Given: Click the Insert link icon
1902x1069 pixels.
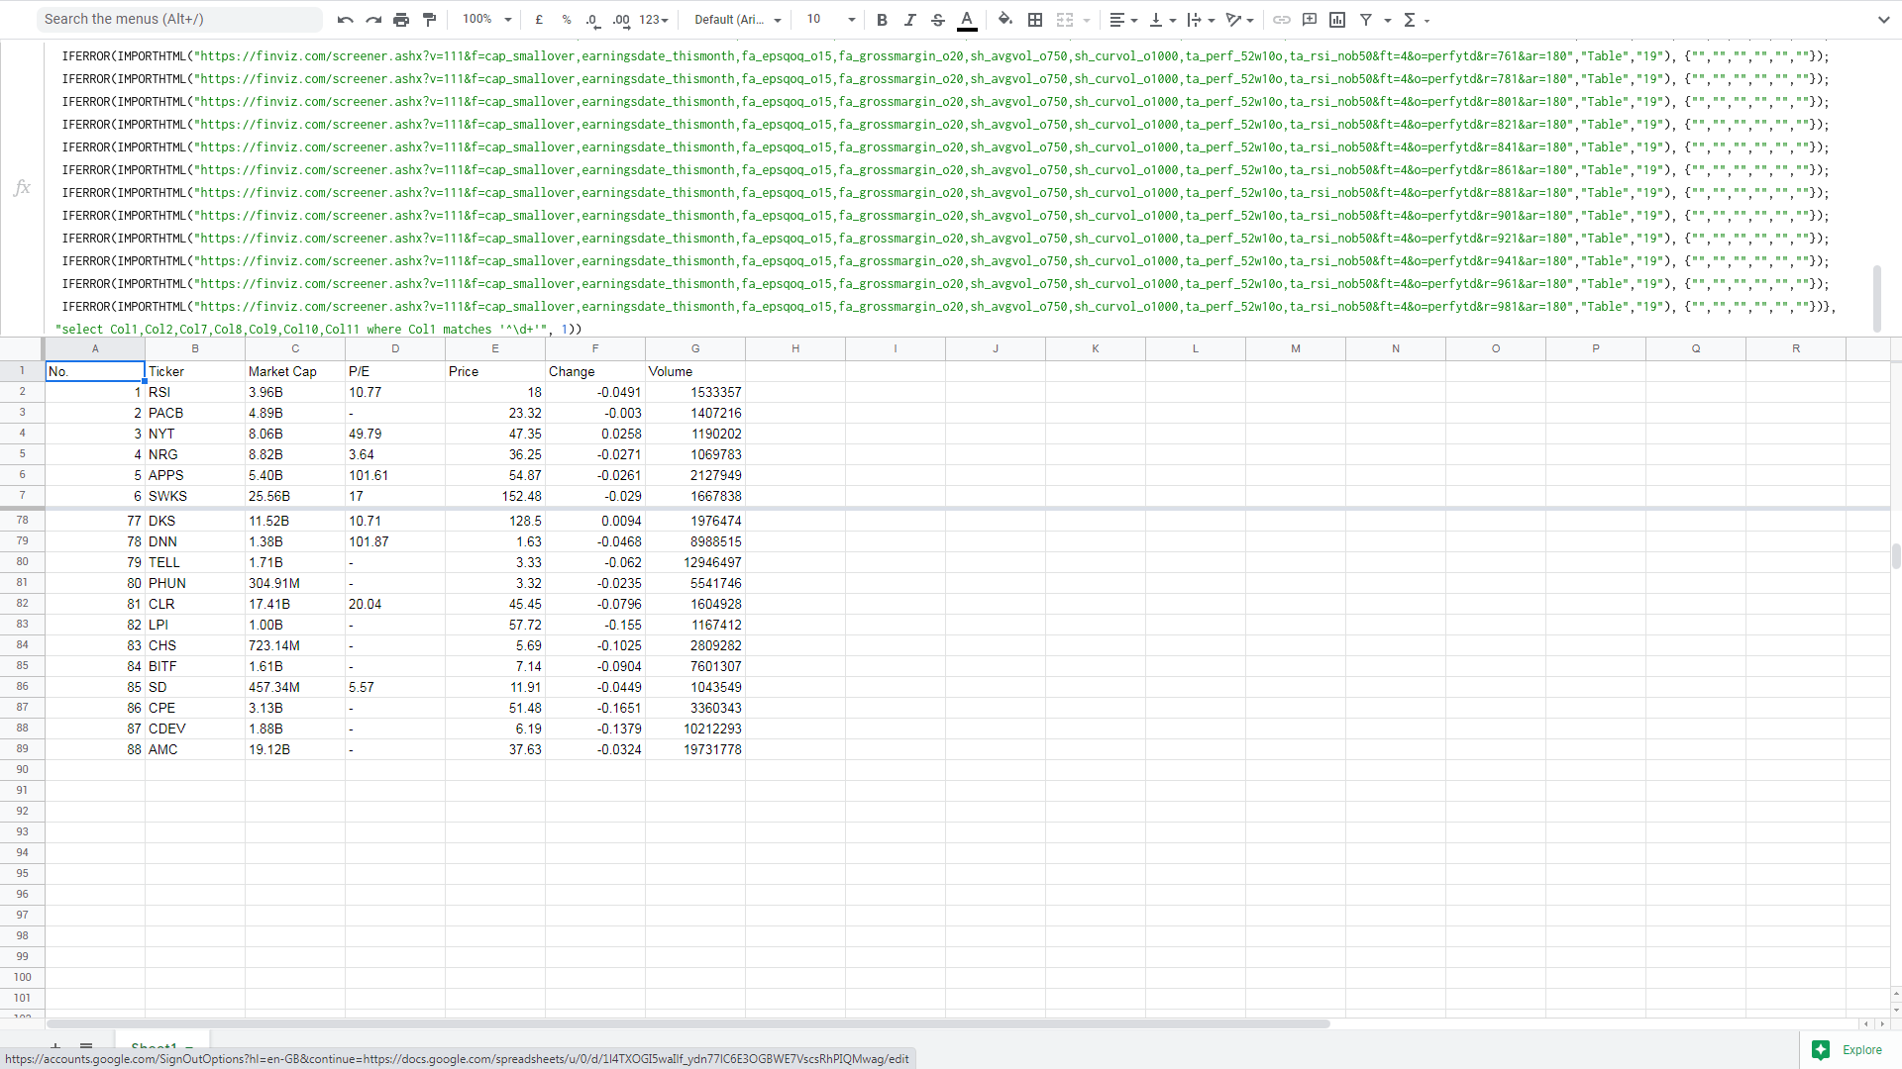Looking at the screenshot, I should tap(1281, 20).
